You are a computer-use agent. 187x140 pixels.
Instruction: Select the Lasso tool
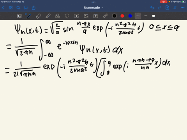click(x=67, y=16)
